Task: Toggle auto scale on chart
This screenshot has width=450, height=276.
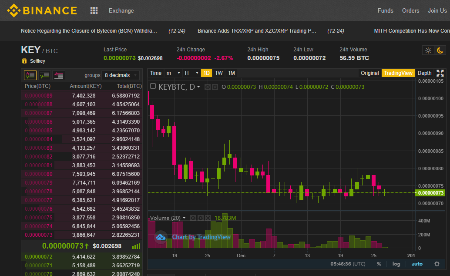Action: (x=417, y=264)
